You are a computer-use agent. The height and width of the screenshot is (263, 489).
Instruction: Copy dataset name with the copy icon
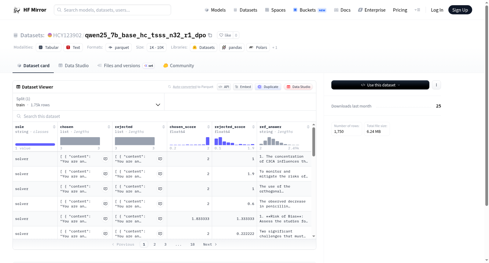pyautogui.click(x=210, y=35)
